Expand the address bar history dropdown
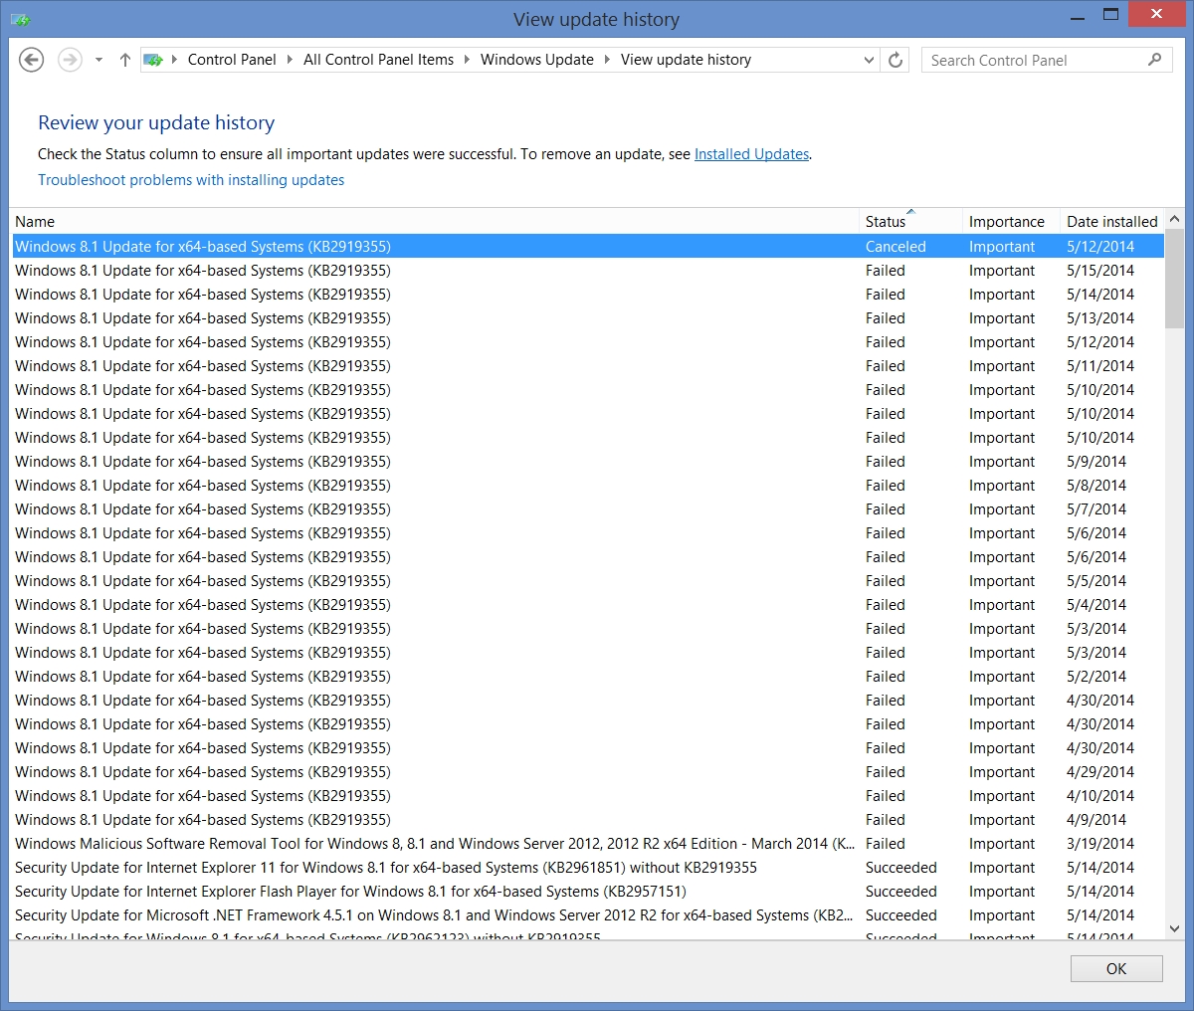This screenshot has width=1194, height=1011. (869, 60)
